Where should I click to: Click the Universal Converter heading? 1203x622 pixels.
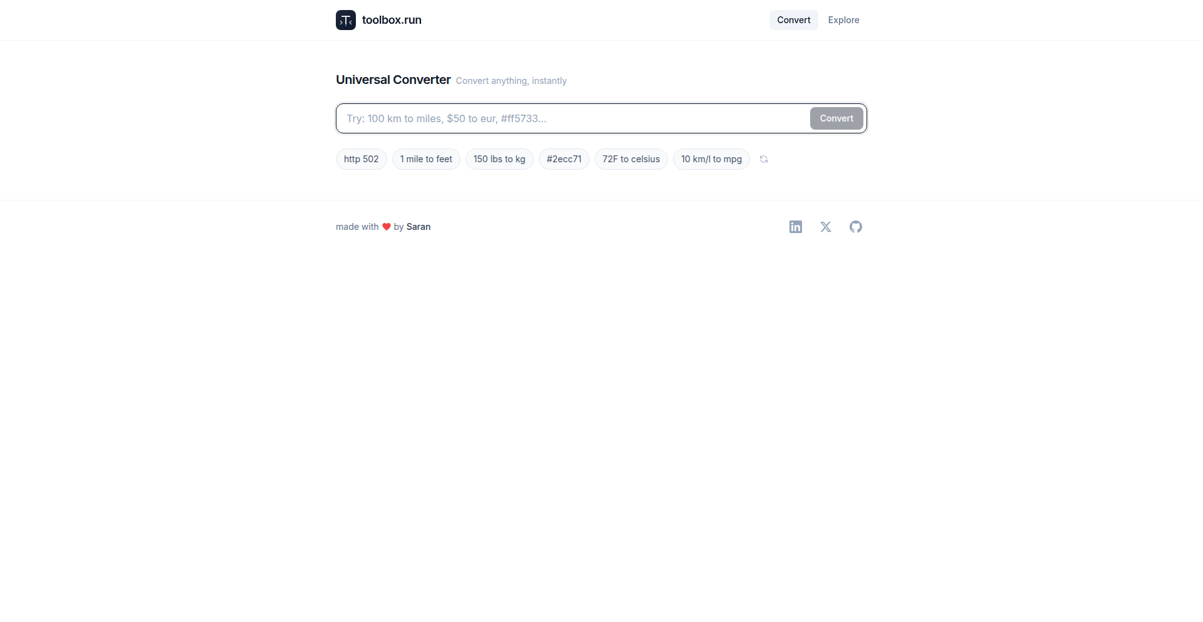click(393, 80)
